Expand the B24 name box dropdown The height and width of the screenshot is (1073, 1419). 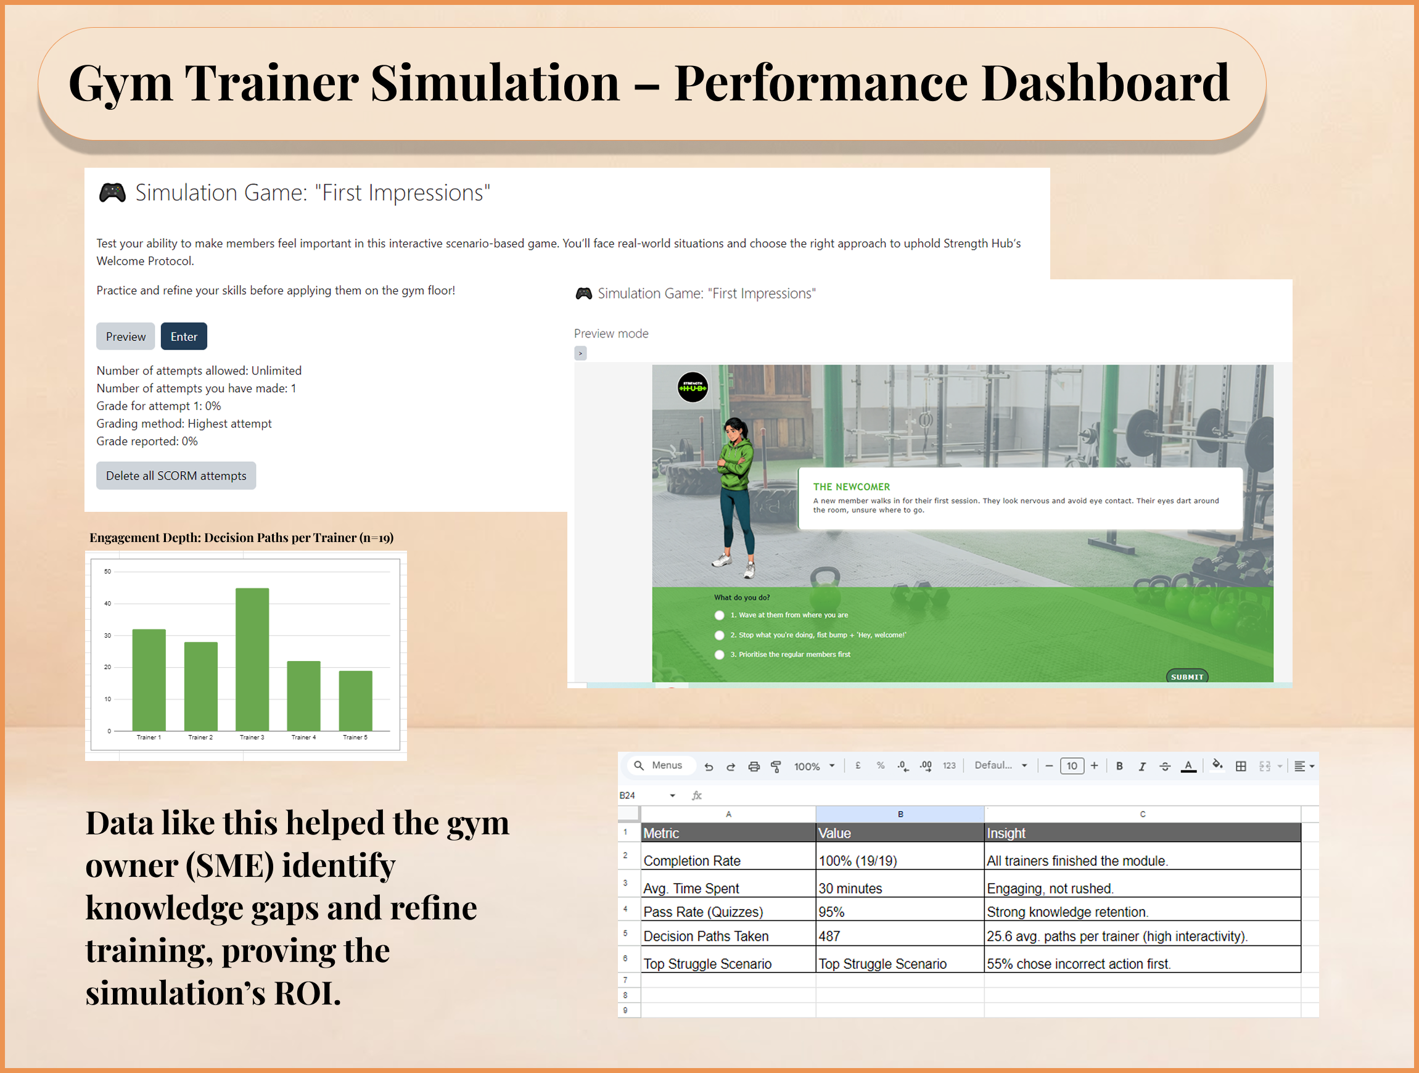click(x=672, y=796)
